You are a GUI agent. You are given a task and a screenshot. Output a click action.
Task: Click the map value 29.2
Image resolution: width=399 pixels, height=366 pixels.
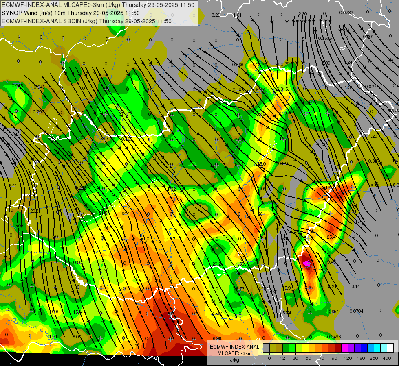point(216,264)
